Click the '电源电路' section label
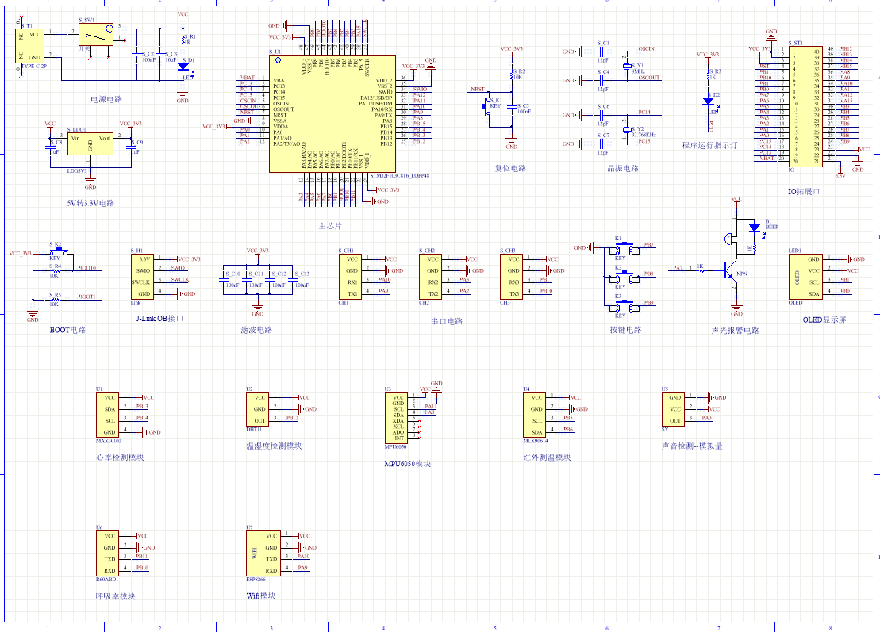This screenshot has width=880, height=632. click(106, 99)
